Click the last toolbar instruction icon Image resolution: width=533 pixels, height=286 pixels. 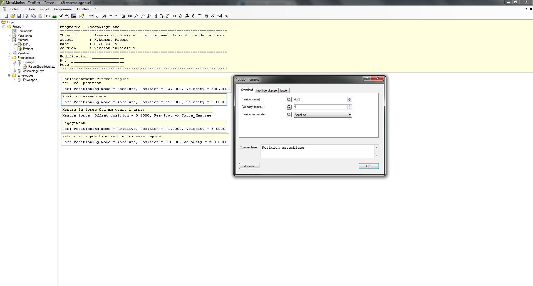tap(226, 16)
